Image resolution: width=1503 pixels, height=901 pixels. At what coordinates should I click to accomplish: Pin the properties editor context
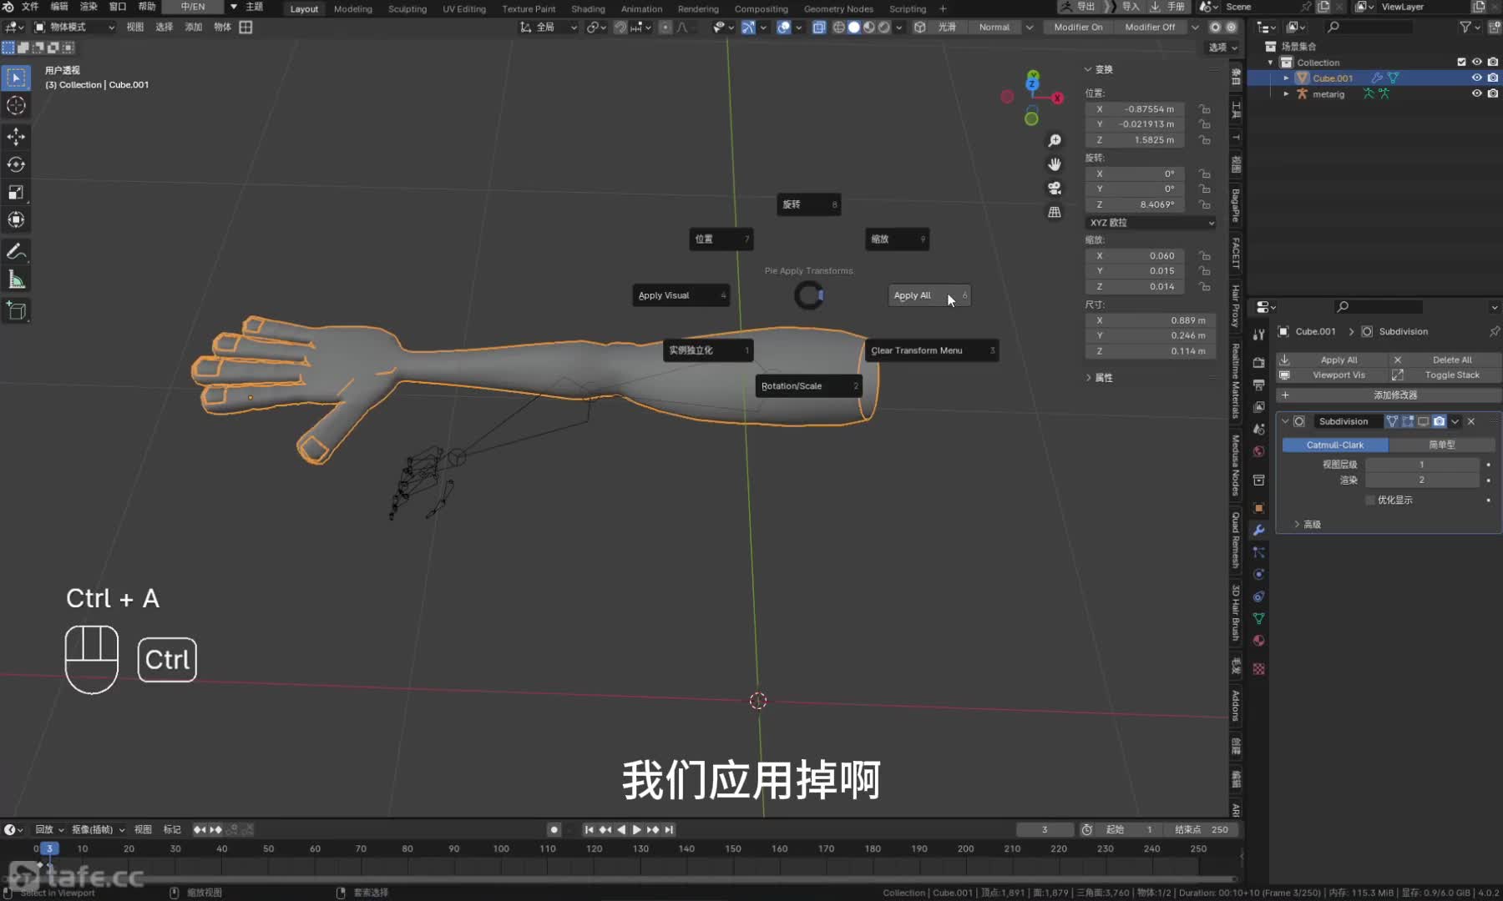(1493, 332)
